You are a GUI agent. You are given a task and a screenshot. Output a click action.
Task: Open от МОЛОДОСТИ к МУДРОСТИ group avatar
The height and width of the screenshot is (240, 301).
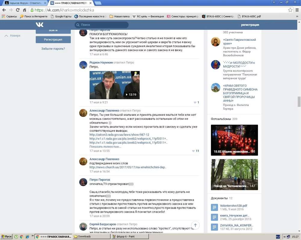click(216, 65)
